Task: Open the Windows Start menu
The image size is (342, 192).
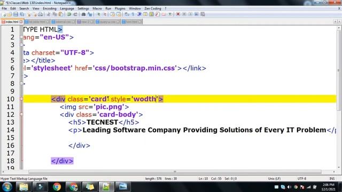Action: 7,187
